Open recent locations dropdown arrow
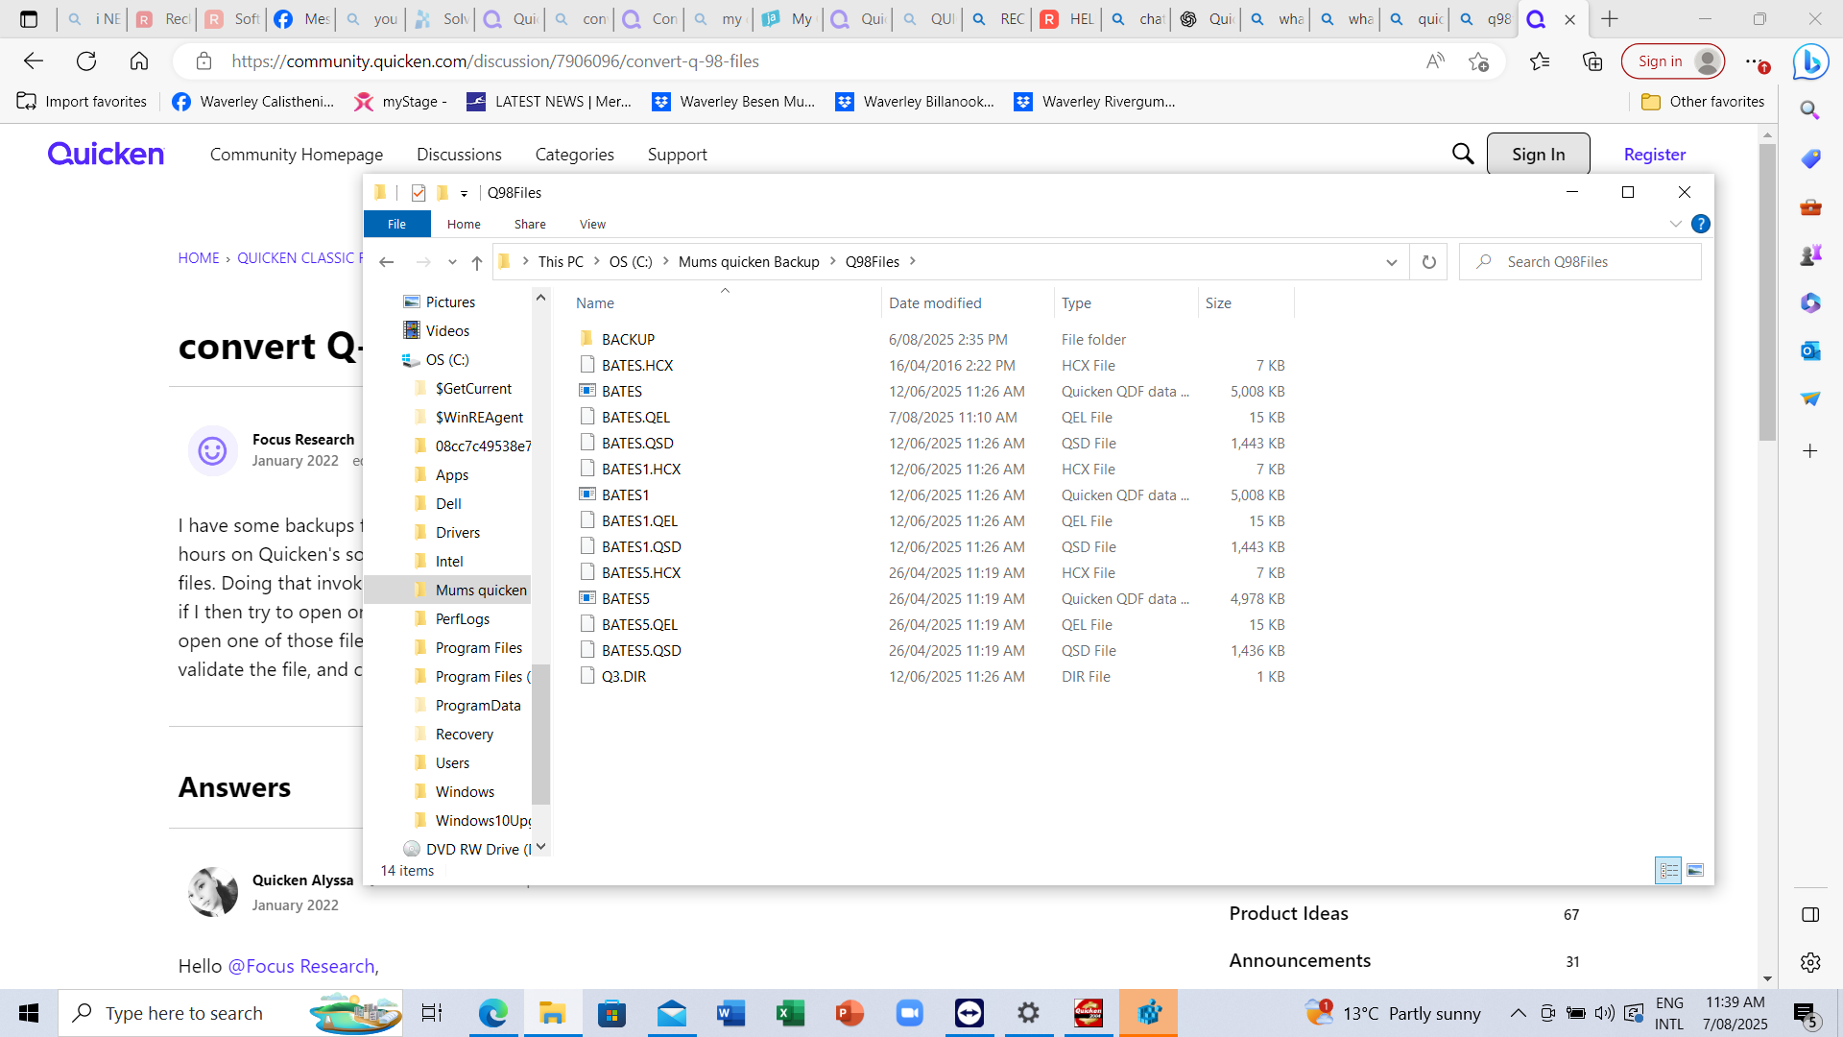Screen dimensions: 1843x1037 pos(452,262)
